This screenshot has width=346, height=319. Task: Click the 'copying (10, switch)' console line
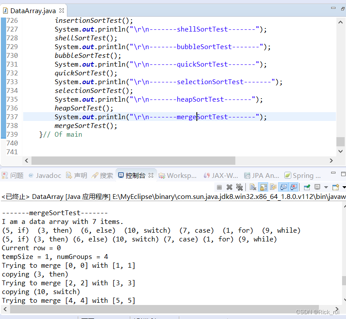(41, 291)
